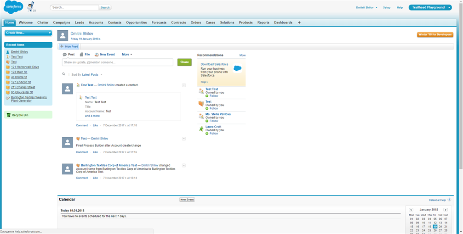463x234 pixels.
Task: Click the Hide Feed pulse icon
Action: tap(62, 46)
